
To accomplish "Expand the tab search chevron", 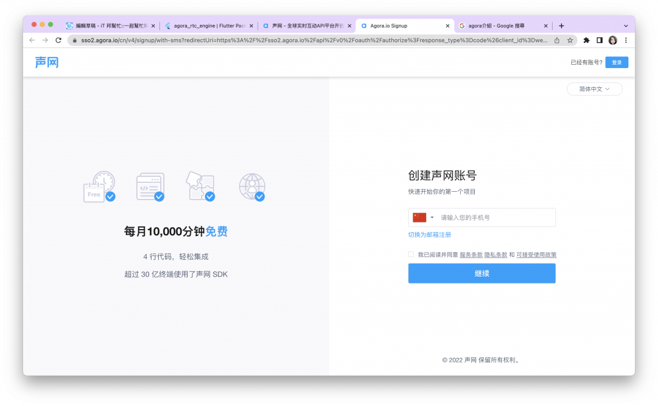I will tap(626, 26).
